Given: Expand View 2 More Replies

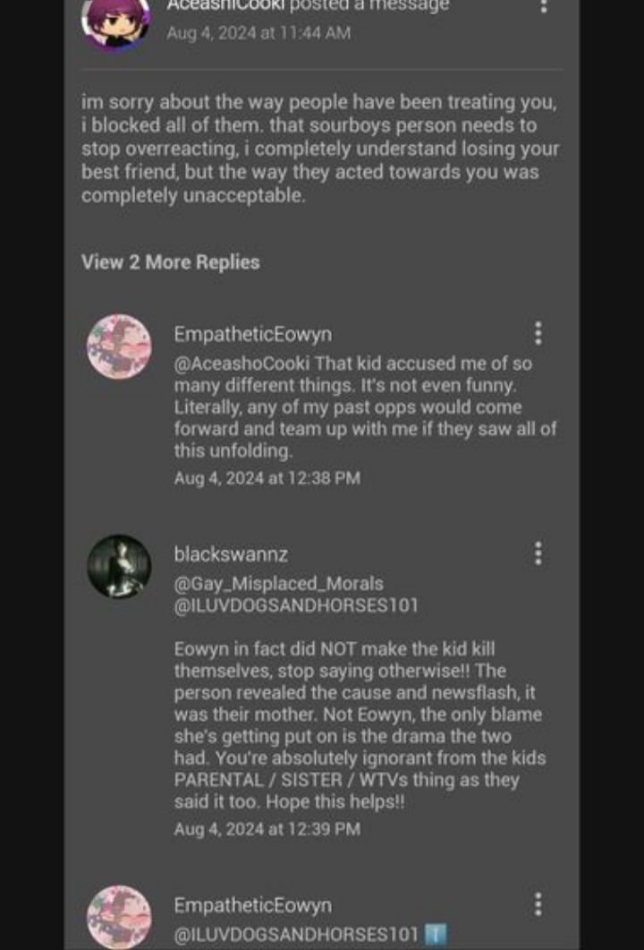Looking at the screenshot, I should 171,262.
